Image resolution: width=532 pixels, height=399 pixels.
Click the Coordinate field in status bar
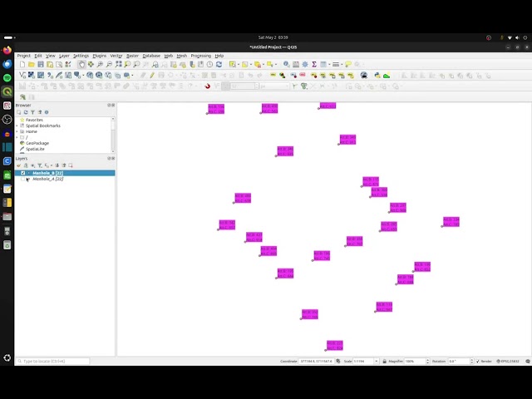316,362
